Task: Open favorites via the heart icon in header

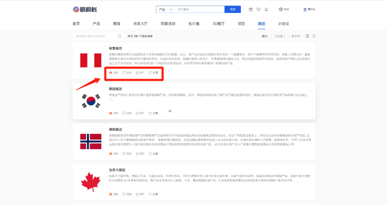Action: pyautogui.click(x=258, y=9)
